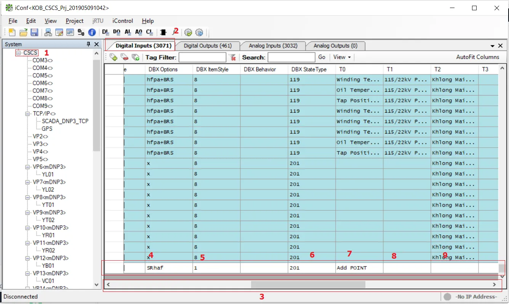The height and width of the screenshot is (304, 509).
Task: Remove tag with red minus icon
Action: click(x=124, y=57)
